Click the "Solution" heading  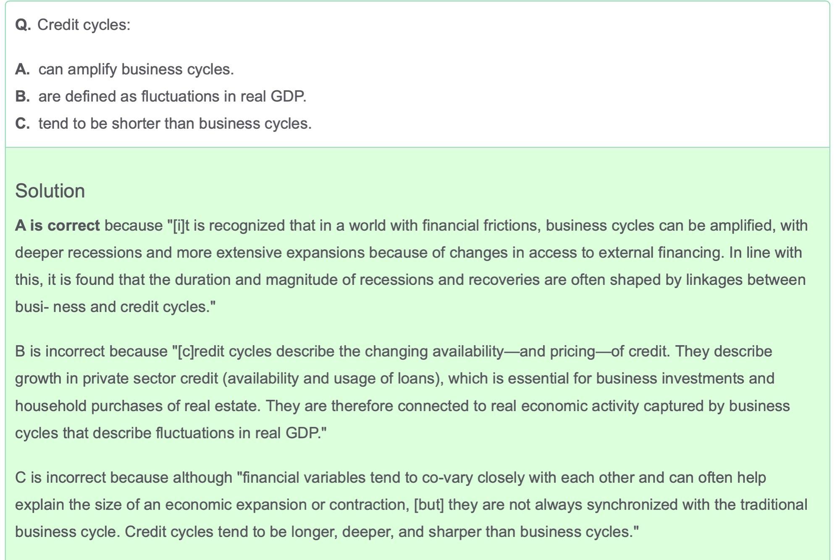pyautogui.click(x=50, y=191)
